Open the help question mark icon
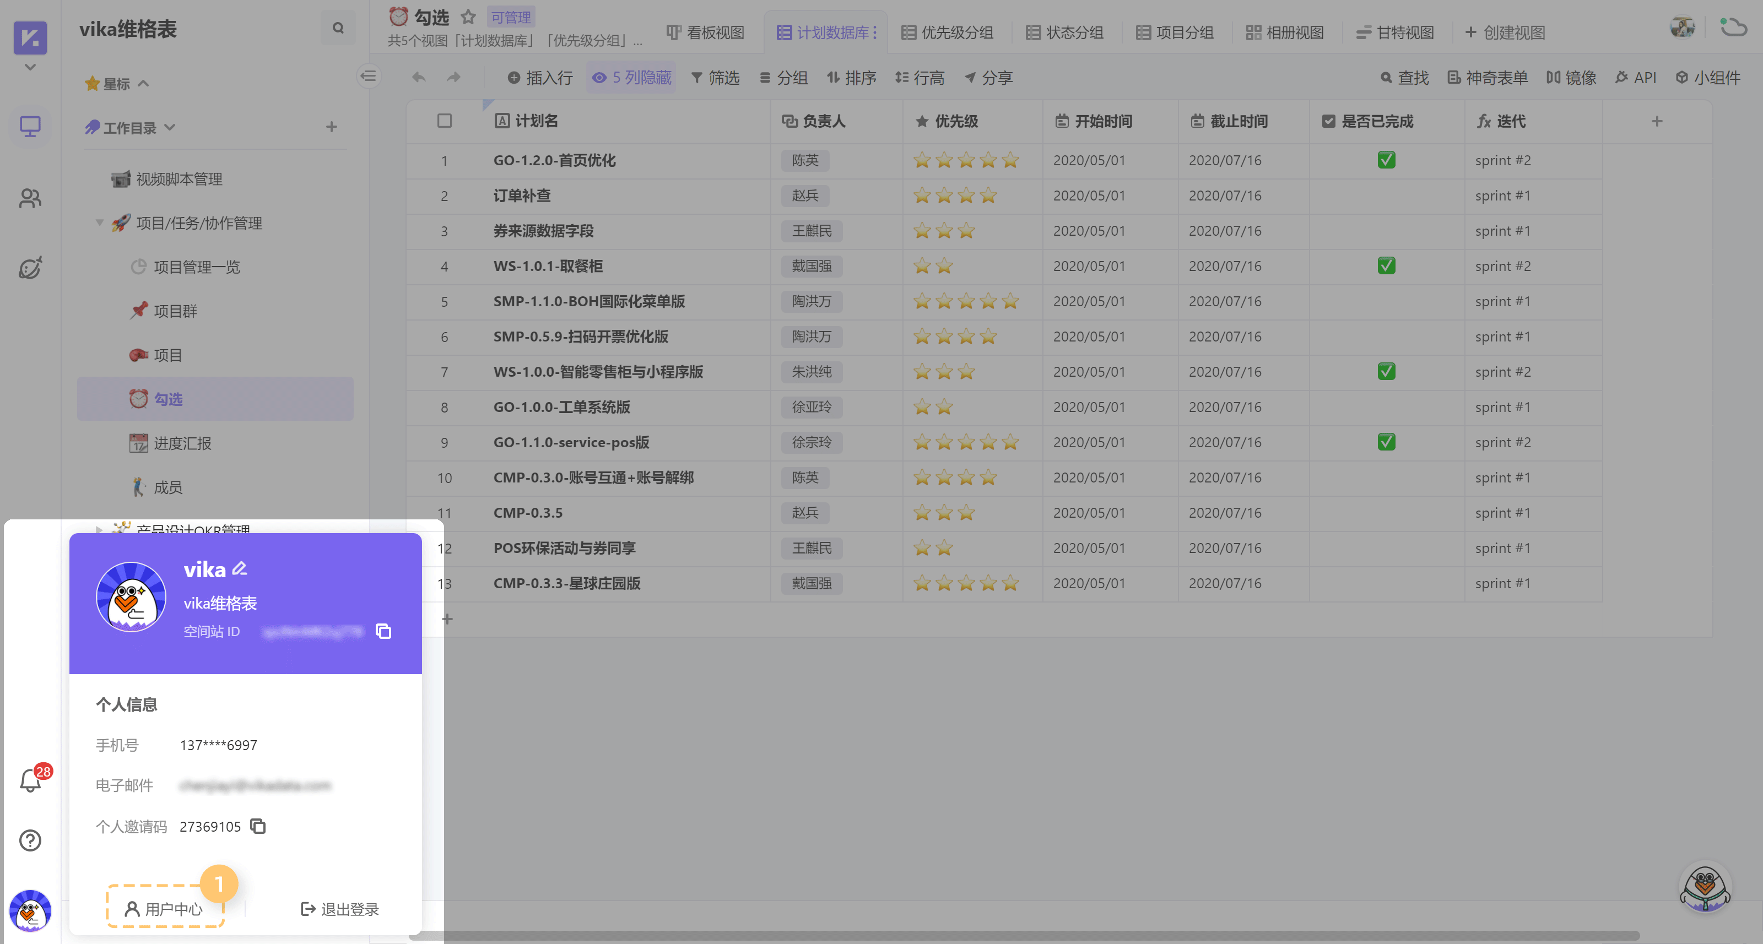This screenshot has width=1763, height=944. [30, 840]
